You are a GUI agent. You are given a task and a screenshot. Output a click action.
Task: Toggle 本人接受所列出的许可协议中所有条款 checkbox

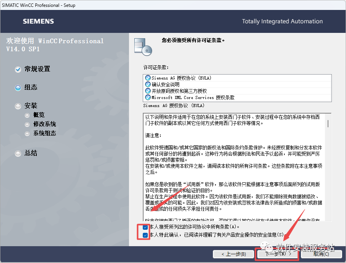pyautogui.click(x=145, y=227)
